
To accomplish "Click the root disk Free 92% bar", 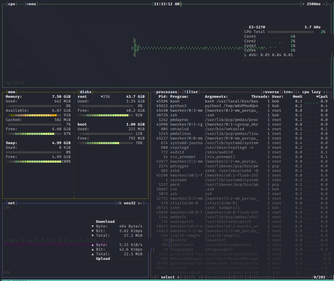I will tap(105, 115).
